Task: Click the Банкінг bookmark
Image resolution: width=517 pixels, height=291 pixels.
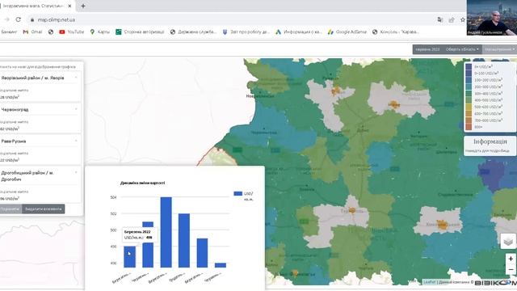Action: pos(8,32)
